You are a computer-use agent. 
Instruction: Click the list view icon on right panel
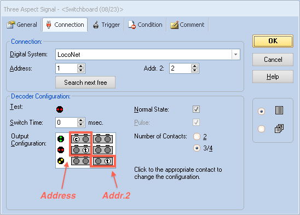point(279,111)
